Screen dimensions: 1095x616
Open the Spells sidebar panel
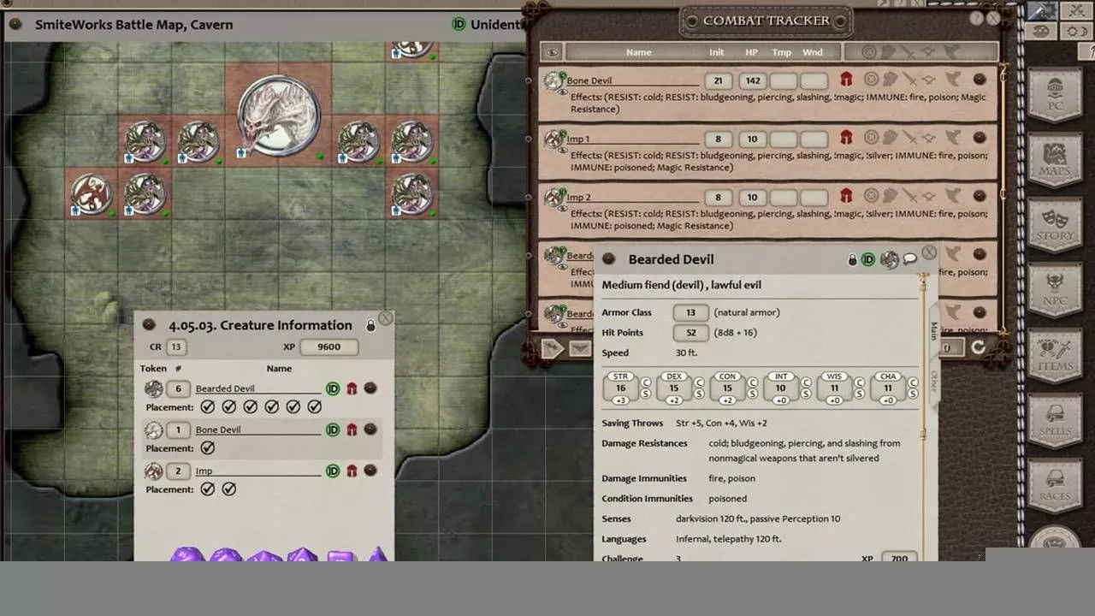pyautogui.click(x=1055, y=419)
